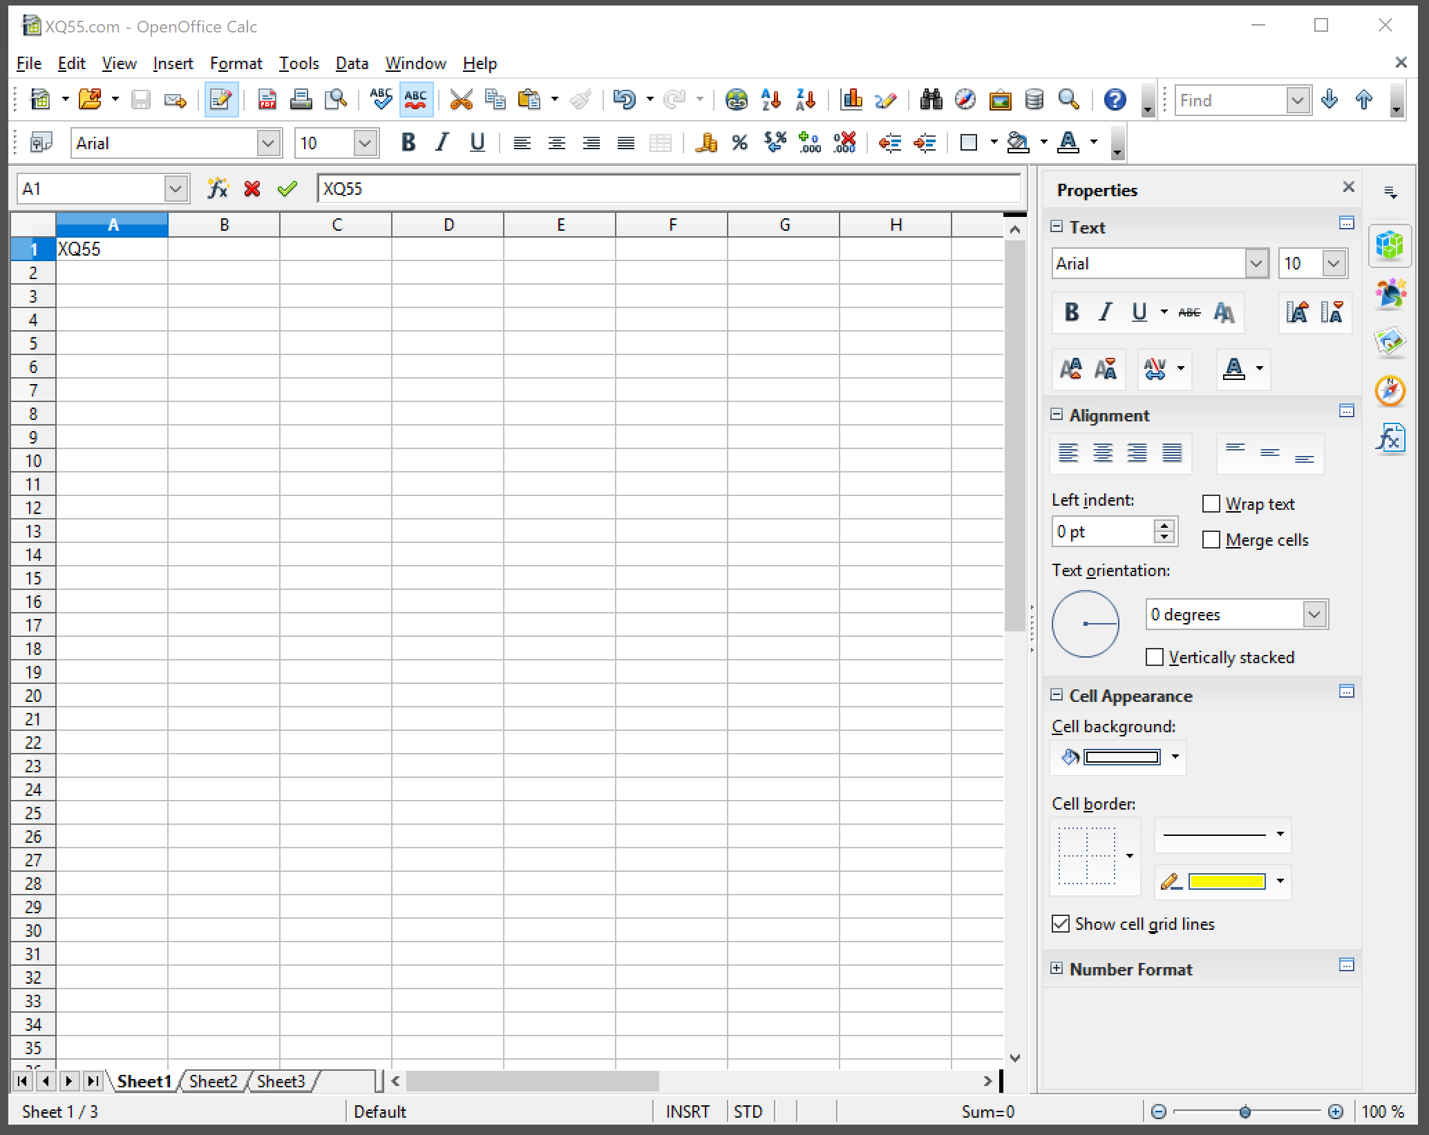Check the Merge cells option
Screen dimensions: 1429x1135
coord(1211,540)
